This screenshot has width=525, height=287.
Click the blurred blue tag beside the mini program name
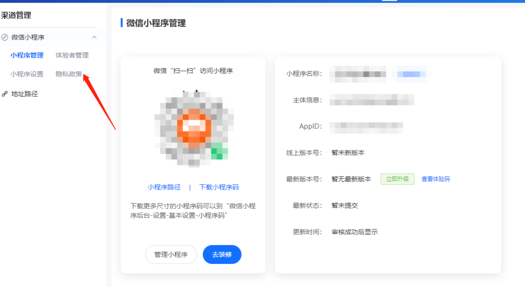pyautogui.click(x=411, y=74)
